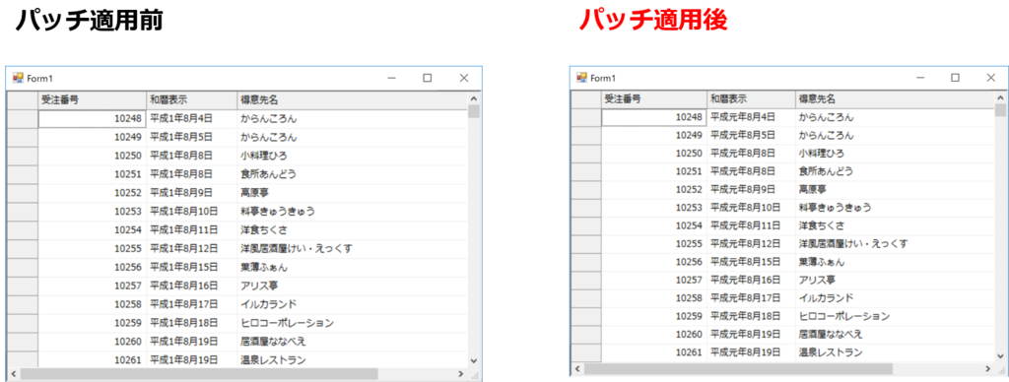Select cell 10248 in the right window
This screenshot has width=1009, height=382.
coord(654,117)
